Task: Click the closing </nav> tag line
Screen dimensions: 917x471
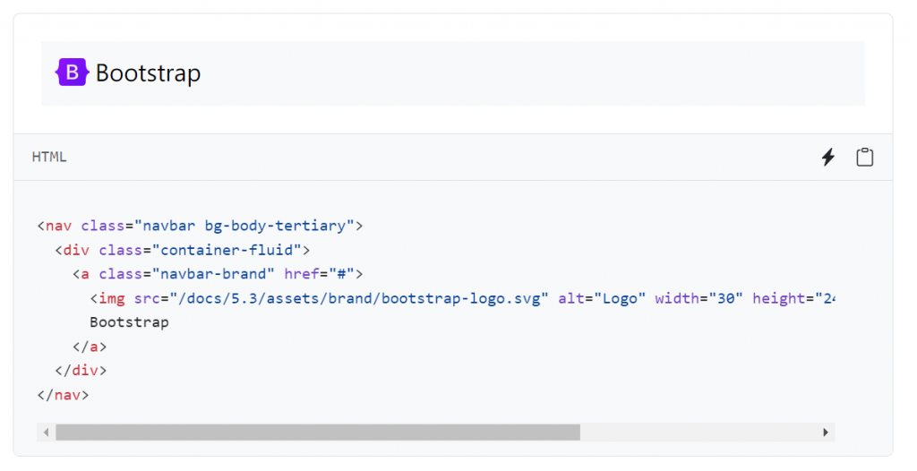Action: [64, 396]
